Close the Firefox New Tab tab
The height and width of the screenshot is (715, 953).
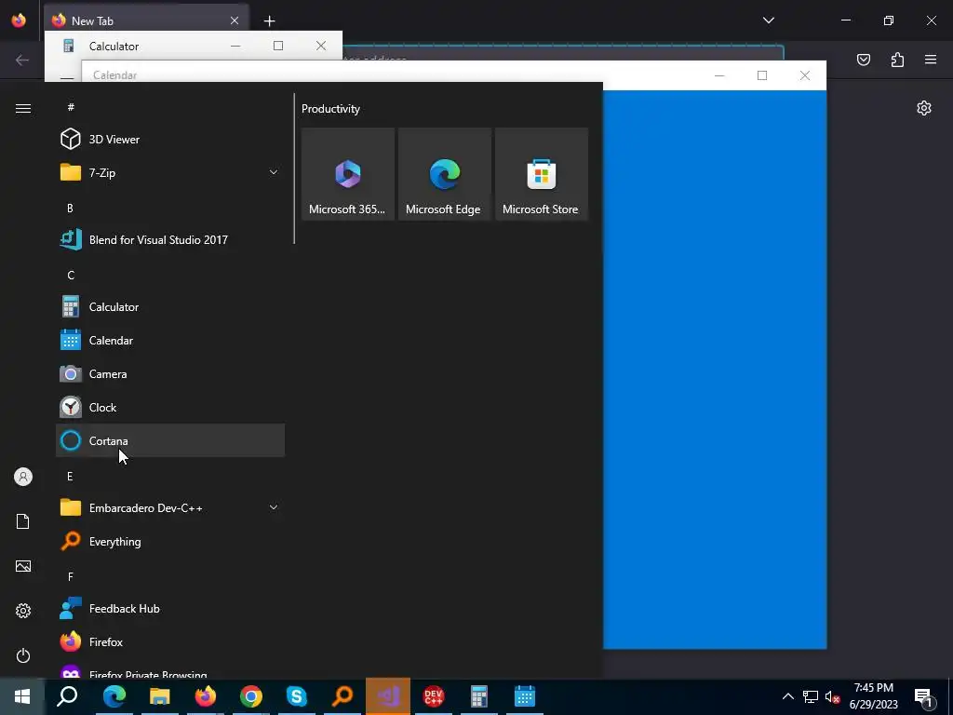point(235,20)
